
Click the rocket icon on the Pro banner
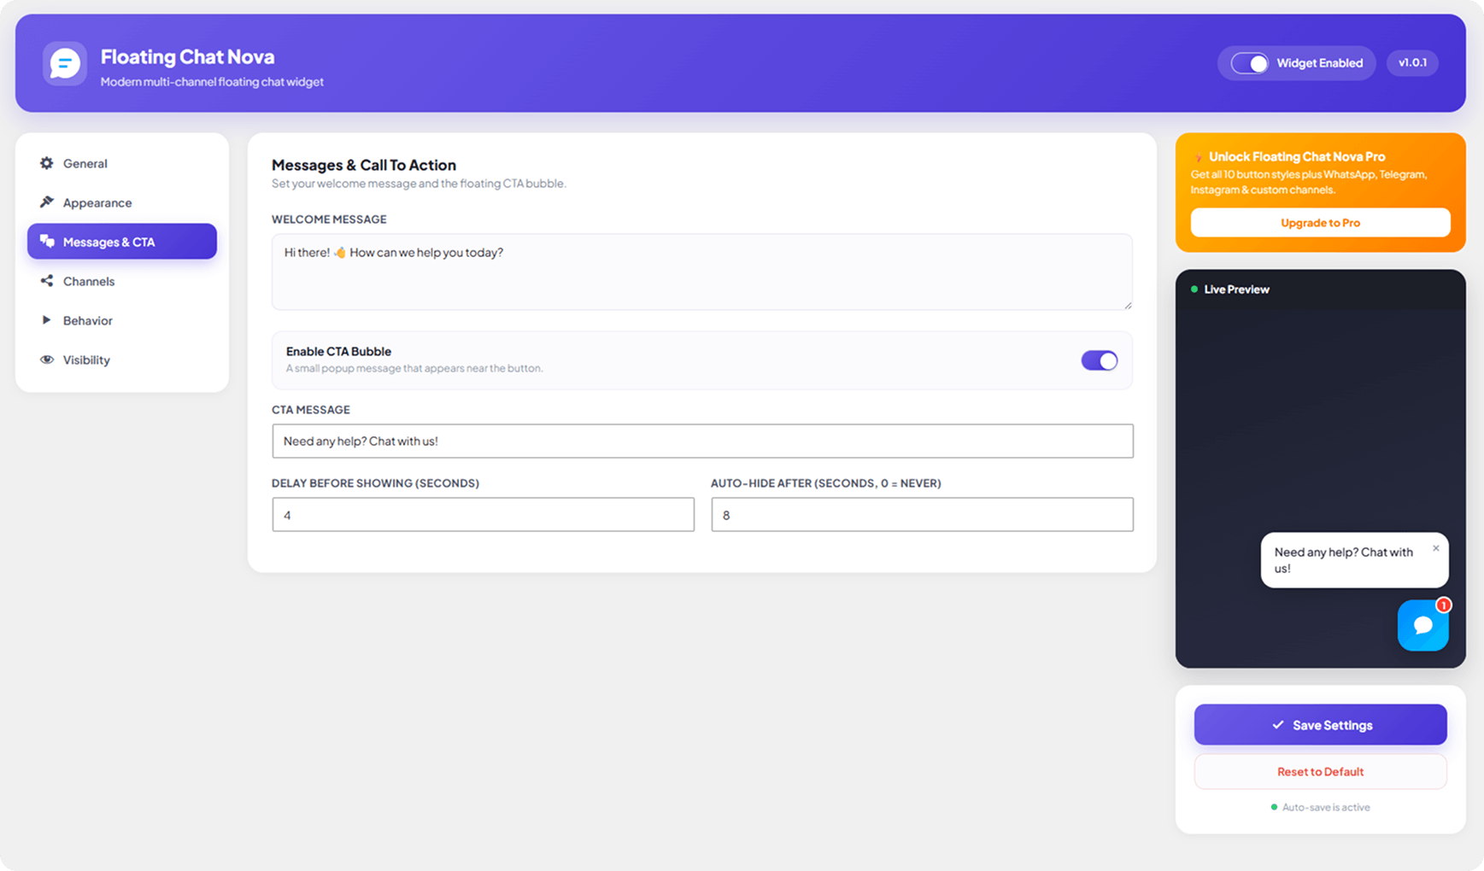click(x=1199, y=157)
